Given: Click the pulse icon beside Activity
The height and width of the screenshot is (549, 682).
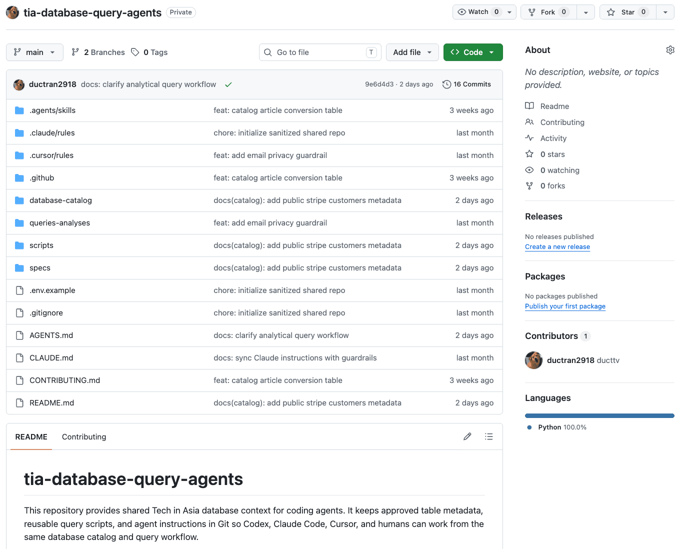Looking at the screenshot, I should click(x=529, y=138).
